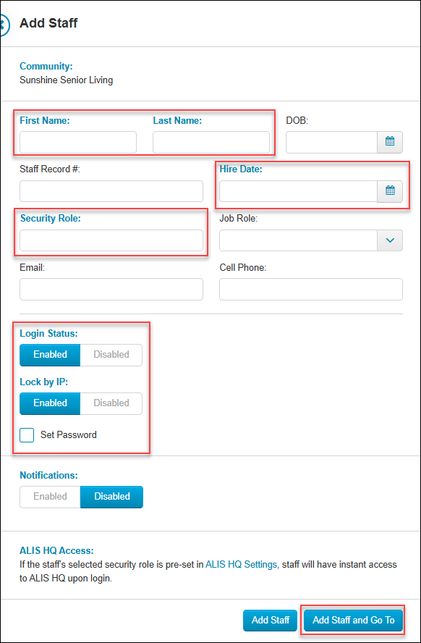Click inside the Last Name field
This screenshot has width=421, height=643.
click(211, 142)
